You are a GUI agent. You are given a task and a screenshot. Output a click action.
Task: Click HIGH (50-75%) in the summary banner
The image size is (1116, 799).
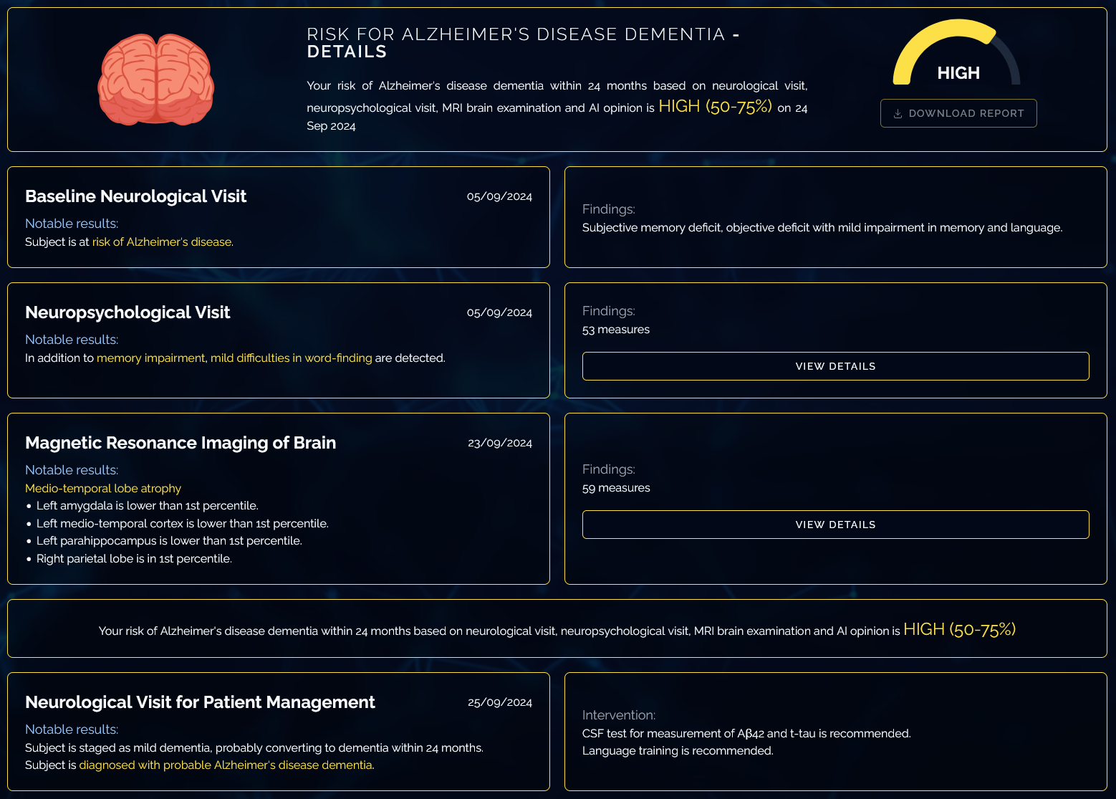point(959,630)
